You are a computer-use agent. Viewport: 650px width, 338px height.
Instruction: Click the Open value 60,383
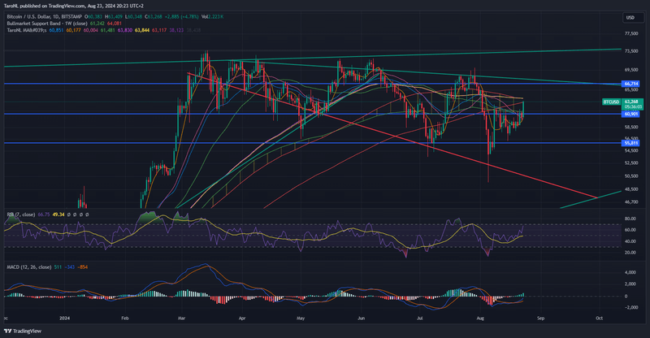[x=93, y=16]
